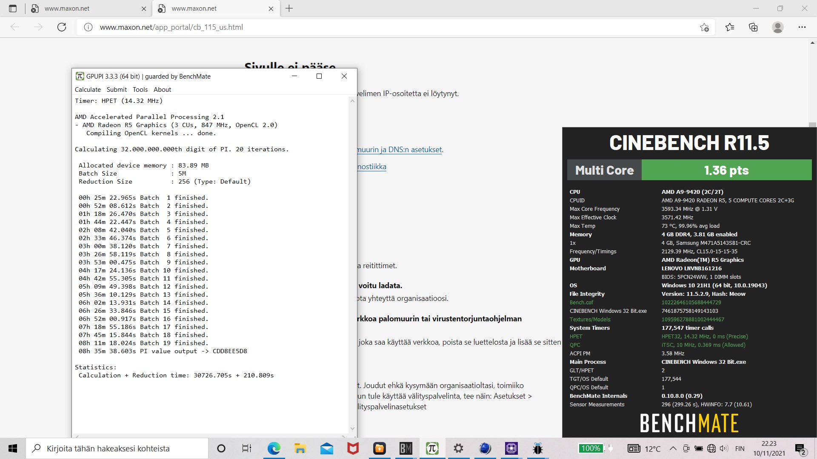Open Cortana from the taskbar
The height and width of the screenshot is (459, 817).
tap(221, 448)
